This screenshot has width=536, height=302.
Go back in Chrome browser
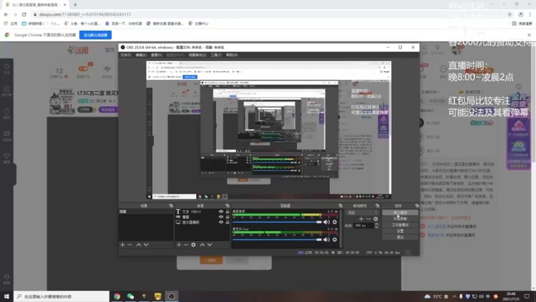[6, 14]
